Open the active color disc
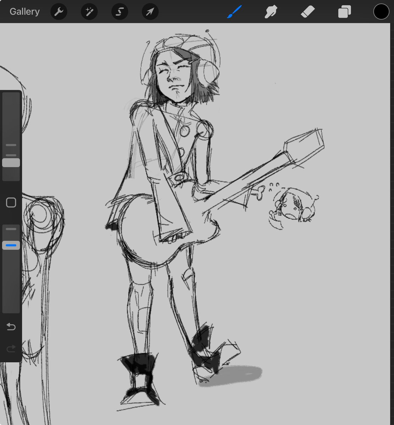This screenshot has height=425, width=394. tap(381, 11)
